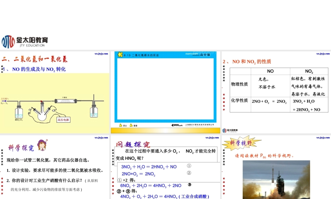Select the 化学性质 row label
331x199 pixels.
[x=239, y=100]
